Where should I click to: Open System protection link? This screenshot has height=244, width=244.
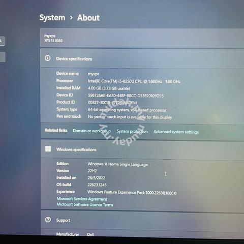click(x=132, y=132)
